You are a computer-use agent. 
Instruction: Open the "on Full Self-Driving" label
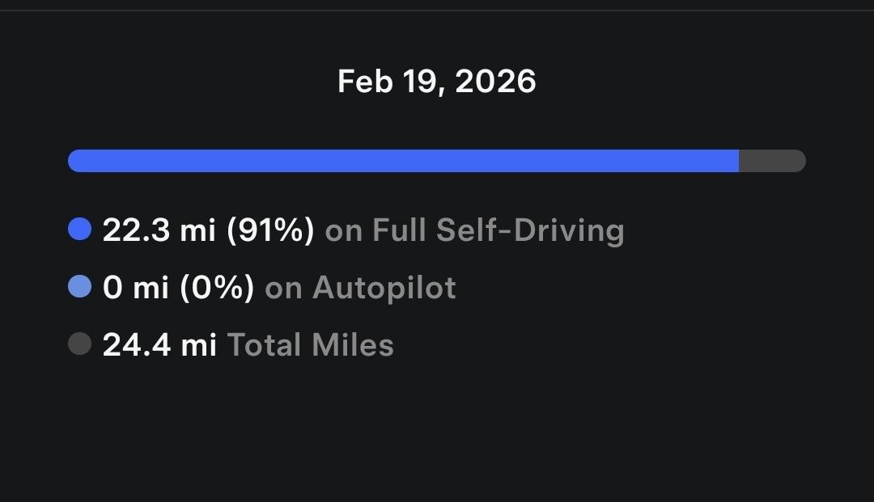(474, 230)
